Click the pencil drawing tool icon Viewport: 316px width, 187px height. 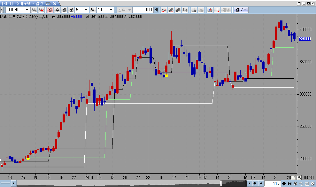(293, 177)
